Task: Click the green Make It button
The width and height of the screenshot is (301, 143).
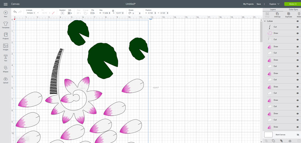Action: click(293, 4)
